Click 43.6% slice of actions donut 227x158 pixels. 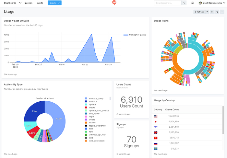pyautogui.click(x=59, y=119)
